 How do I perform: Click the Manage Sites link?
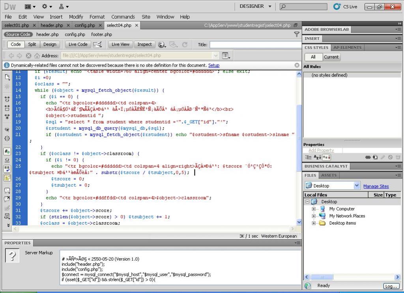376,186
